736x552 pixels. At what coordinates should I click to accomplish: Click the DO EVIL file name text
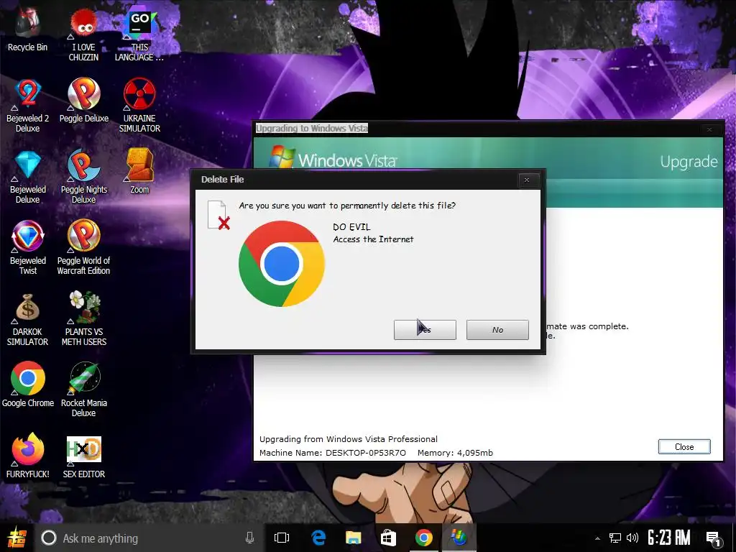coord(351,227)
